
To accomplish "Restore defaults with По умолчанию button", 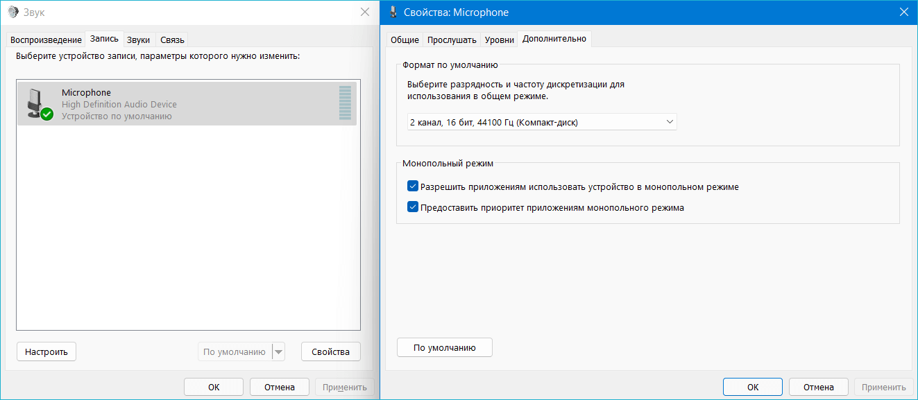I will (444, 347).
